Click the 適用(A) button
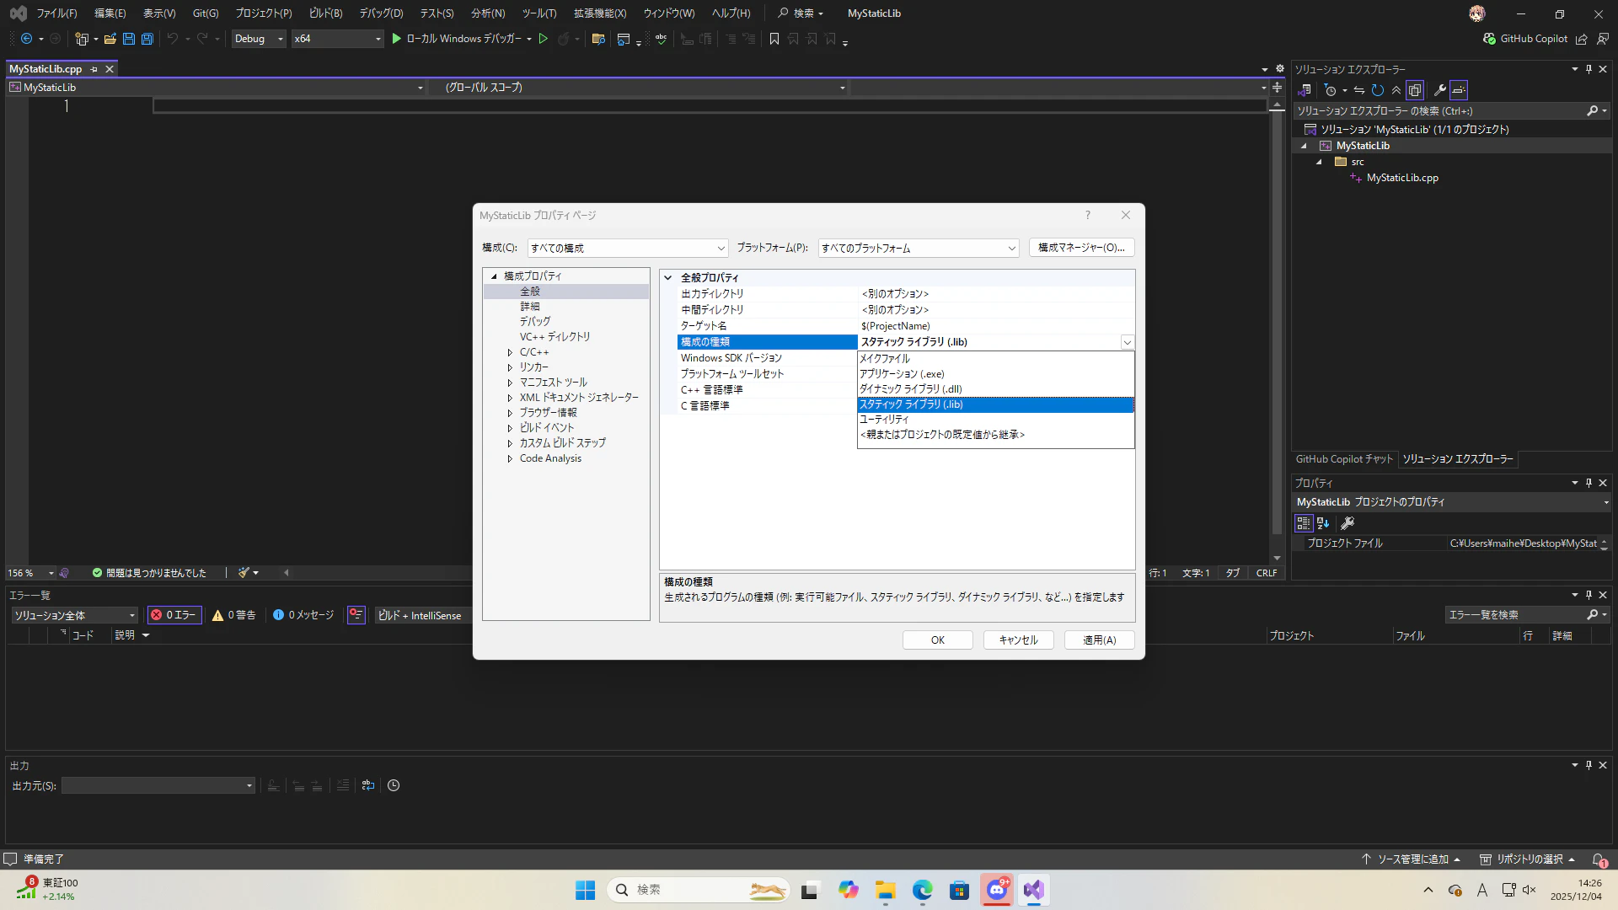The width and height of the screenshot is (1618, 910). [x=1099, y=640]
